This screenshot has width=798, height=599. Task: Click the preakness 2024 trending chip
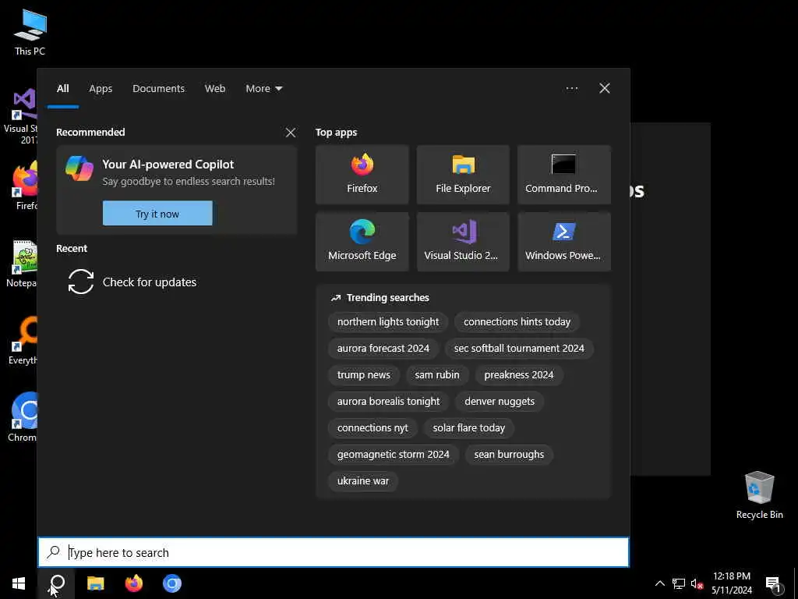click(518, 375)
